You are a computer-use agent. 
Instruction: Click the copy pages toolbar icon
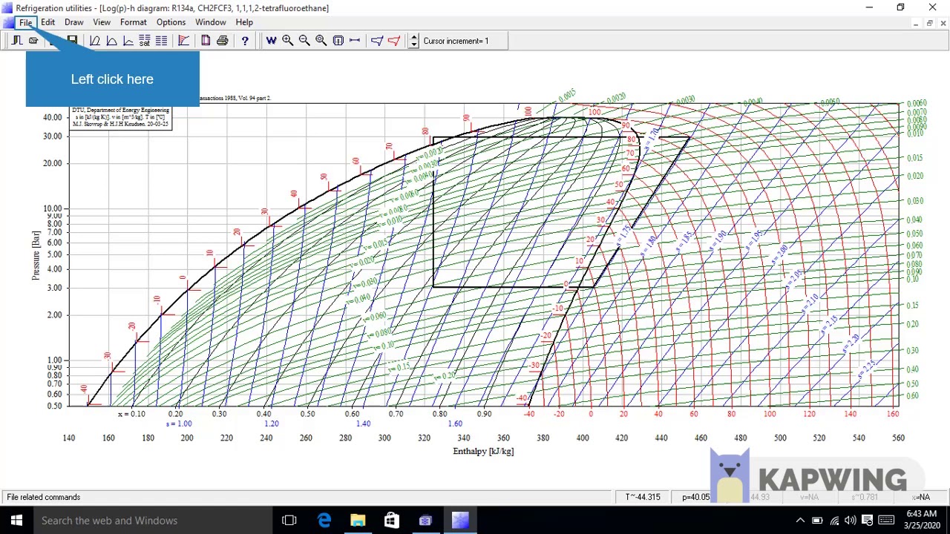click(206, 41)
